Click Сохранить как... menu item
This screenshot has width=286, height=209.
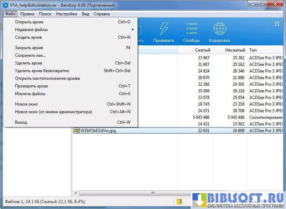[30, 55]
